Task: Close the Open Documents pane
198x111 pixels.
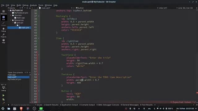Action: [30, 72]
